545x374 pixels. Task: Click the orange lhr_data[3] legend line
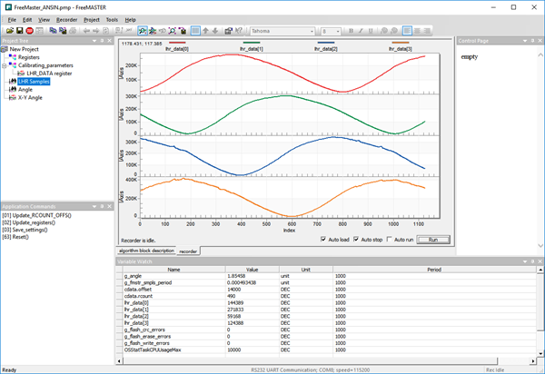click(x=401, y=43)
